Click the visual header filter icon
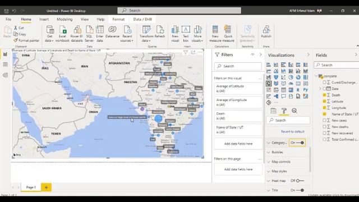The height and width of the screenshot is (202, 359). coord(186,52)
